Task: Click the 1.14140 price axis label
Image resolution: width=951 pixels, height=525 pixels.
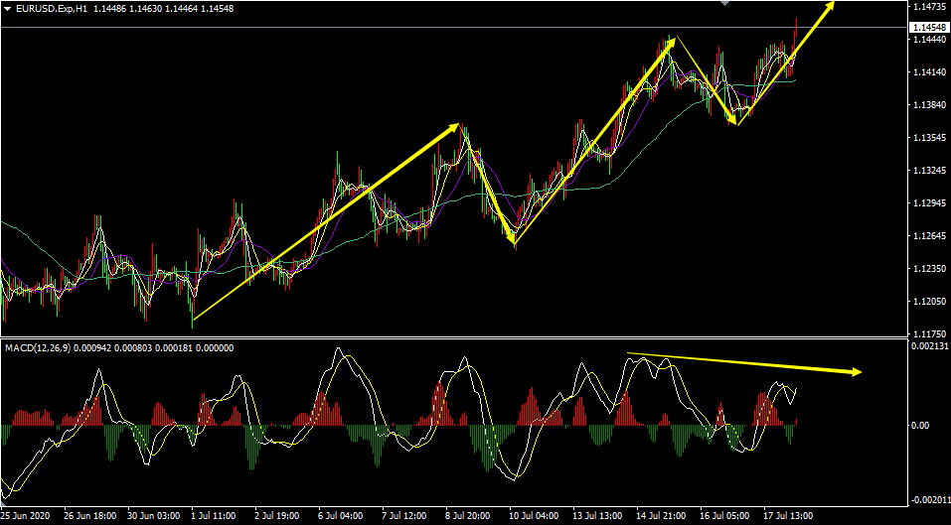Action: coord(931,71)
